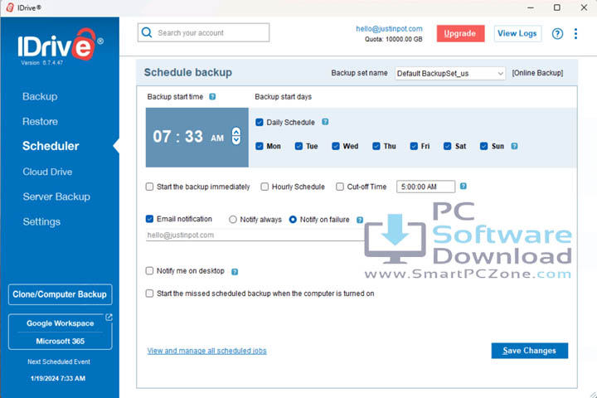Uncheck the Fri checkbox
Image resolution: width=597 pixels, height=398 pixels.
coord(414,146)
